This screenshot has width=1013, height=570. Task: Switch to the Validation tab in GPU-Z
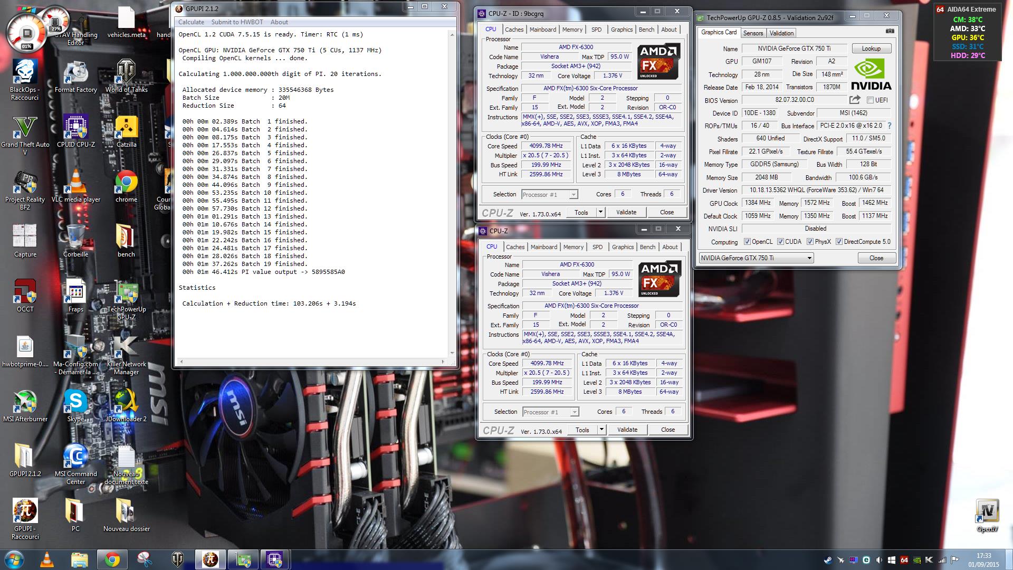click(781, 33)
